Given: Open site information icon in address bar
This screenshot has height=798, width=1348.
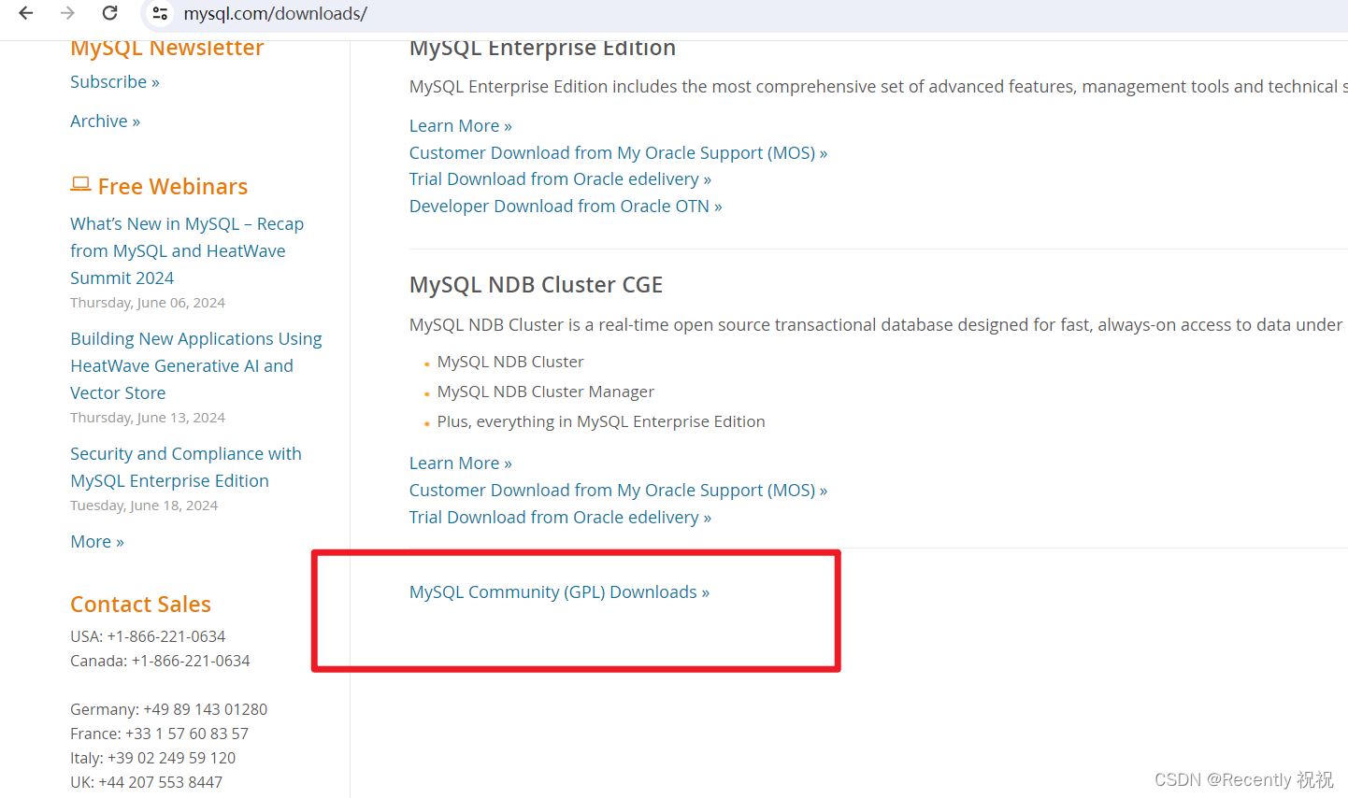Looking at the screenshot, I should point(161,13).
